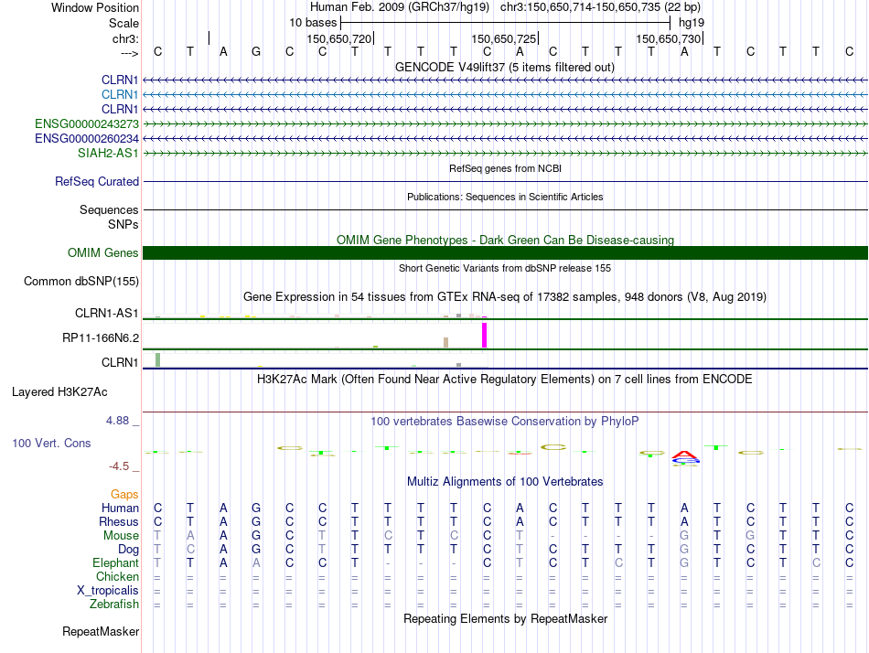Click the green CLRN1 GTEx expression bar
Image resolution: width=869 pixels, height=653 pixels.
[158, 359]
